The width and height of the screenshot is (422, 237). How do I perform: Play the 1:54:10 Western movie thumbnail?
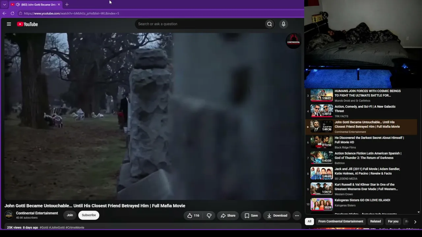(322, 189)
